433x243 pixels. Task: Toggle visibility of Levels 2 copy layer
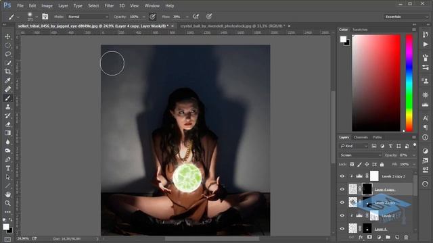(342, 202)
